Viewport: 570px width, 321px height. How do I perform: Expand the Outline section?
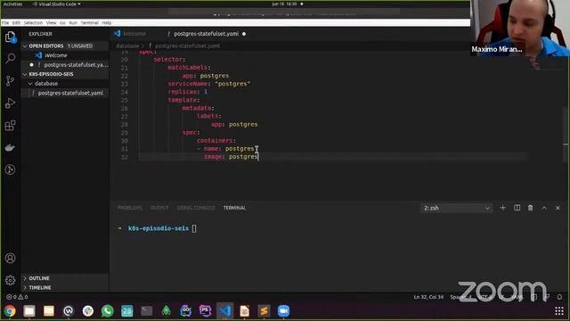click(25, 278)
